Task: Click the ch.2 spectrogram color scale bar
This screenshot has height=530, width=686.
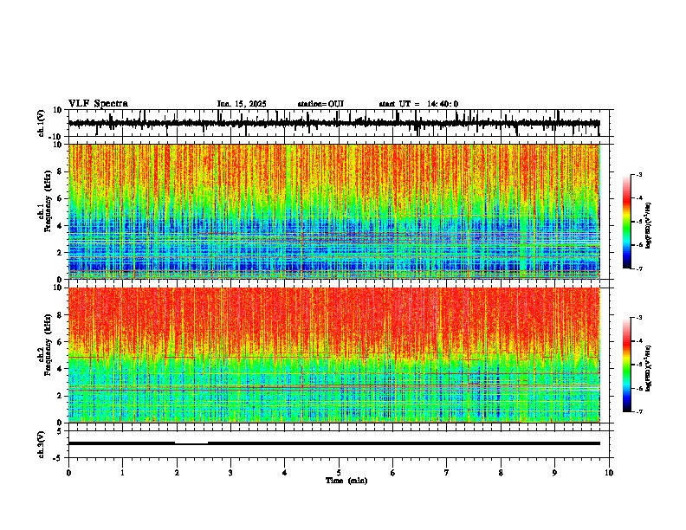Action: [626, 365]
